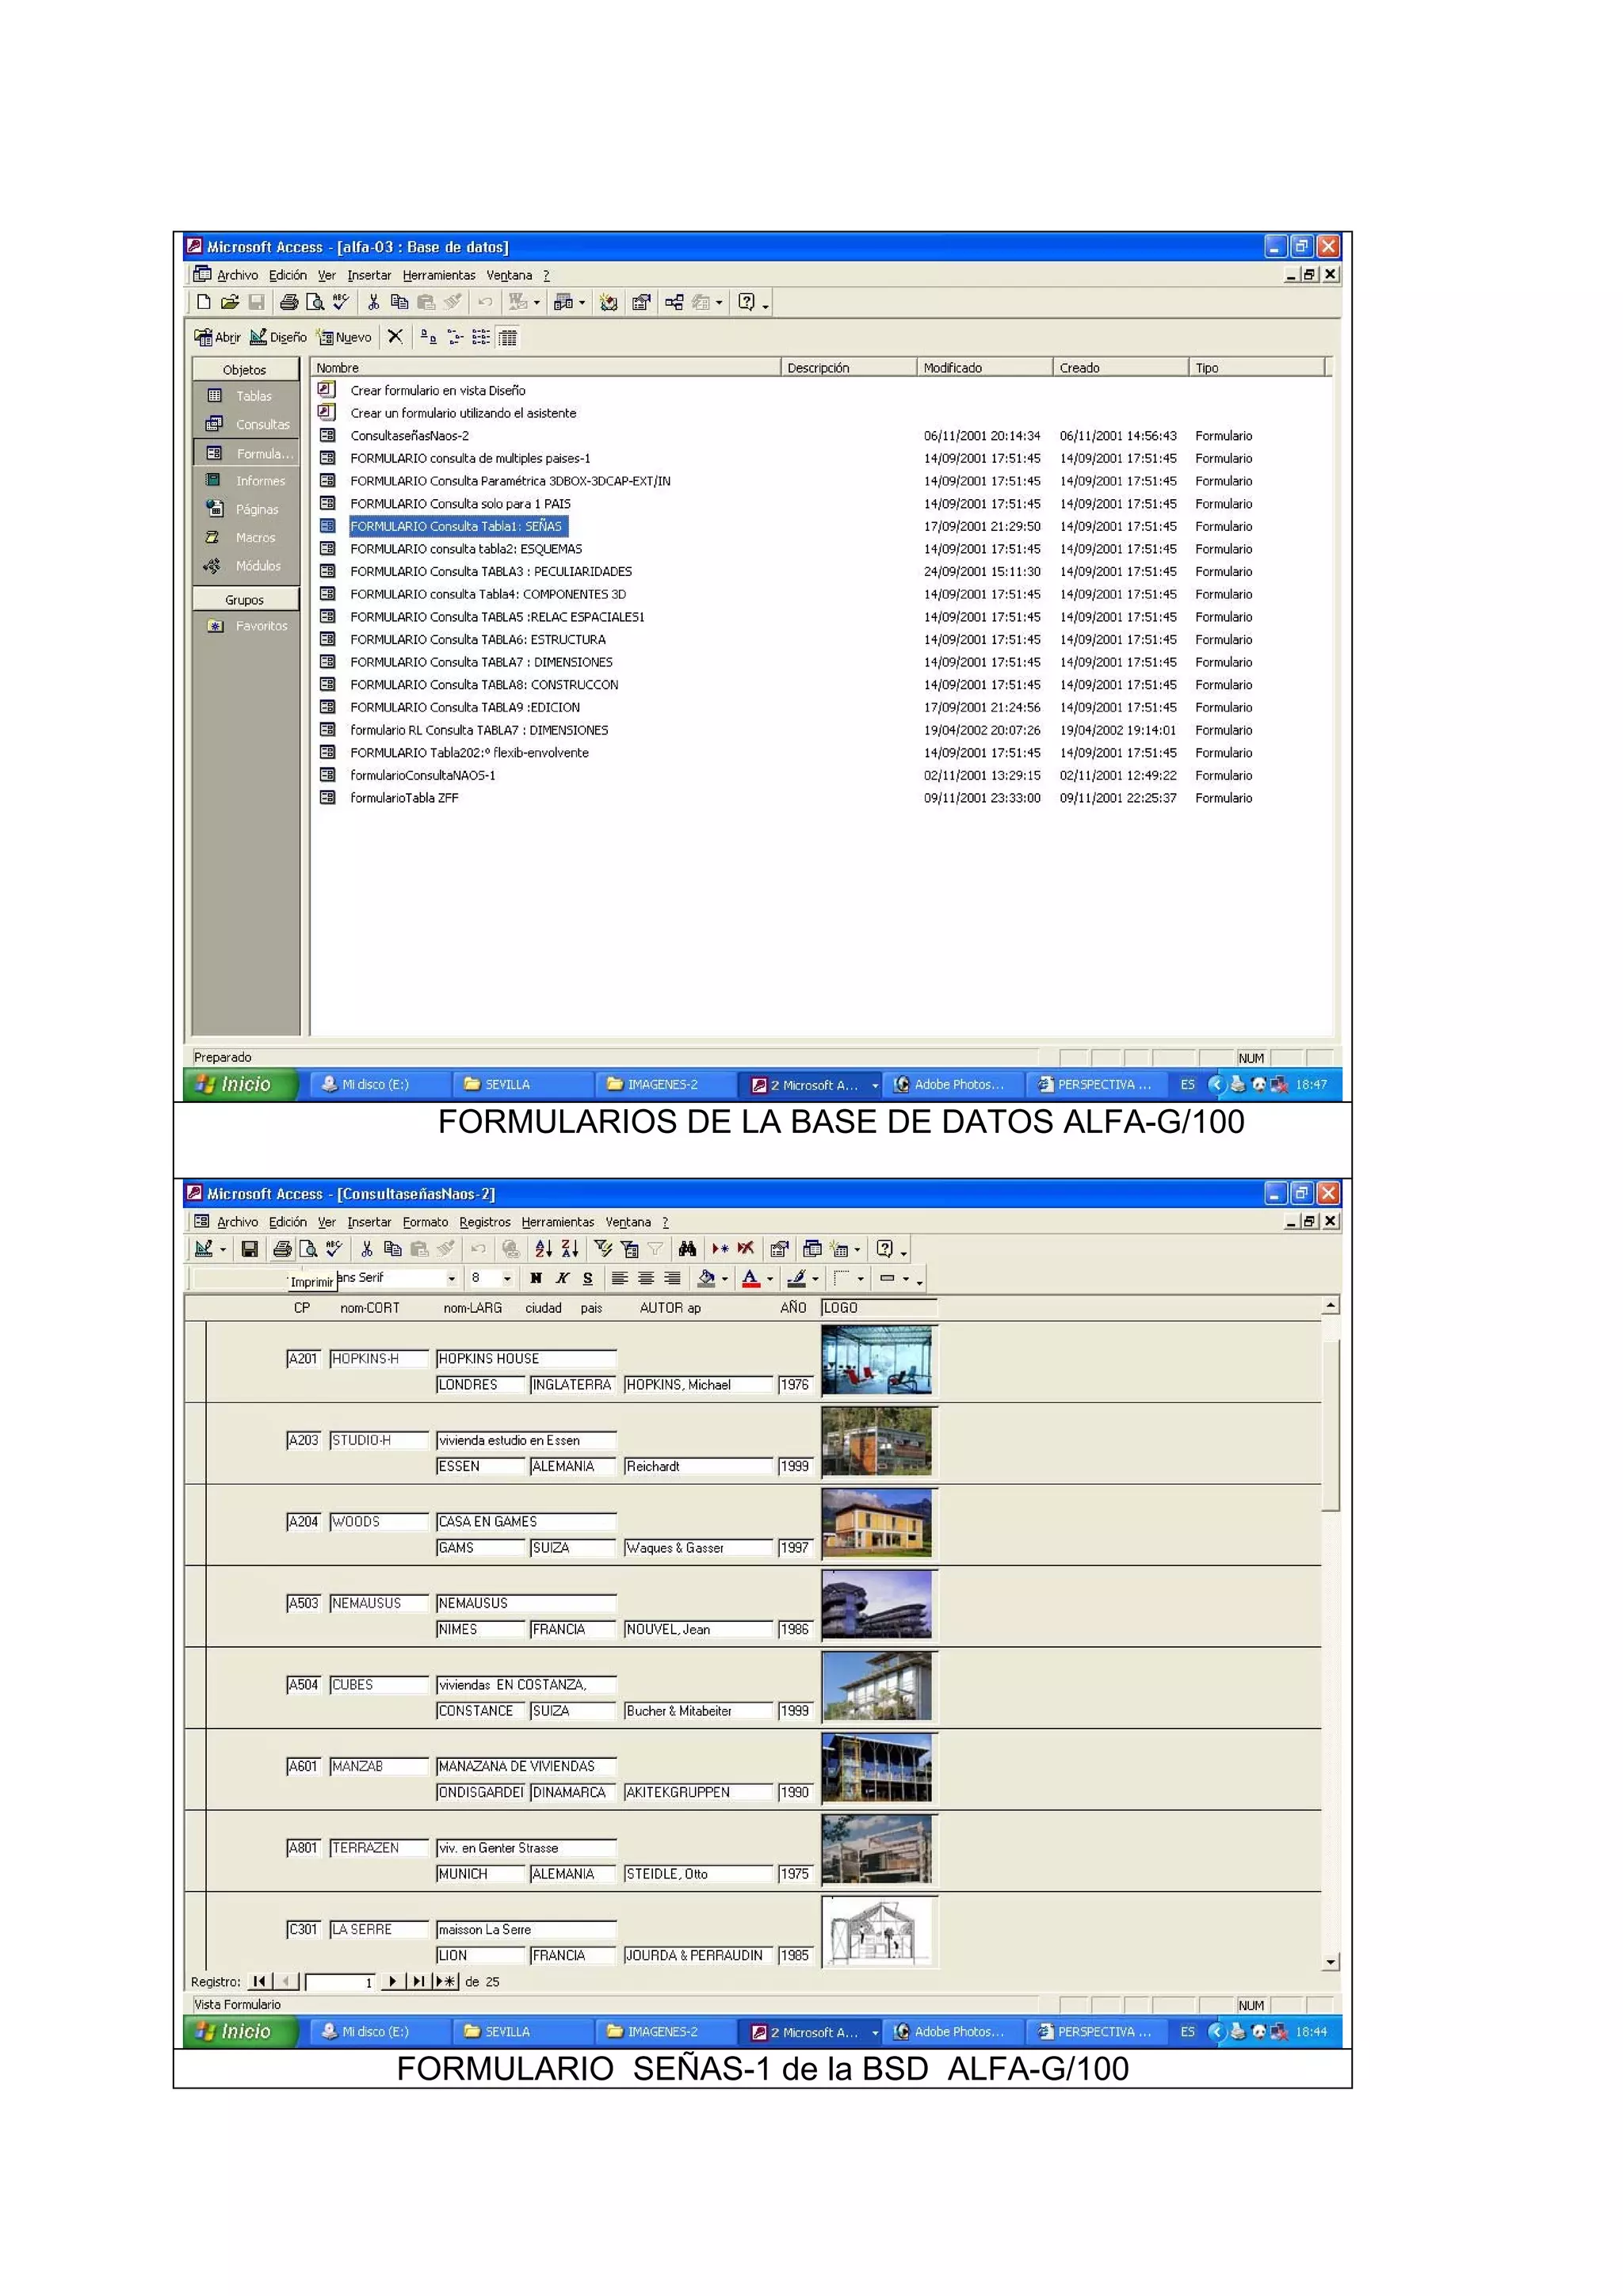Image resolution: width=1623 pixels, height=2296 pixels.
Task: Select Tablas in the Objetos sidebar
Action: (x=246, y=396)
